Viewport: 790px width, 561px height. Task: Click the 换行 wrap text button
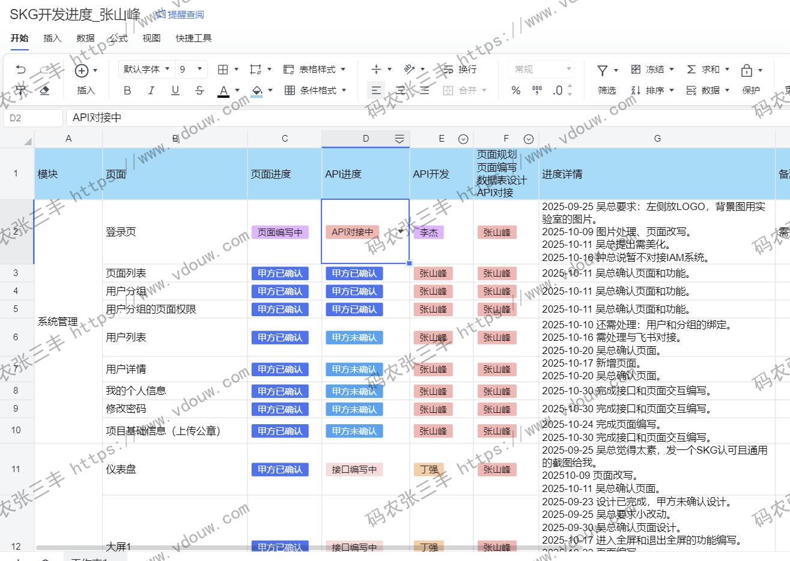tap(460, 70)
